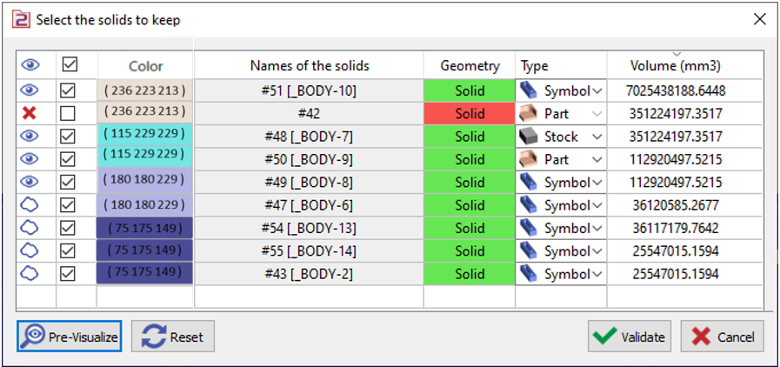Expand the Type dropdown for #49 [_BODY-8]

pos(597,183)
